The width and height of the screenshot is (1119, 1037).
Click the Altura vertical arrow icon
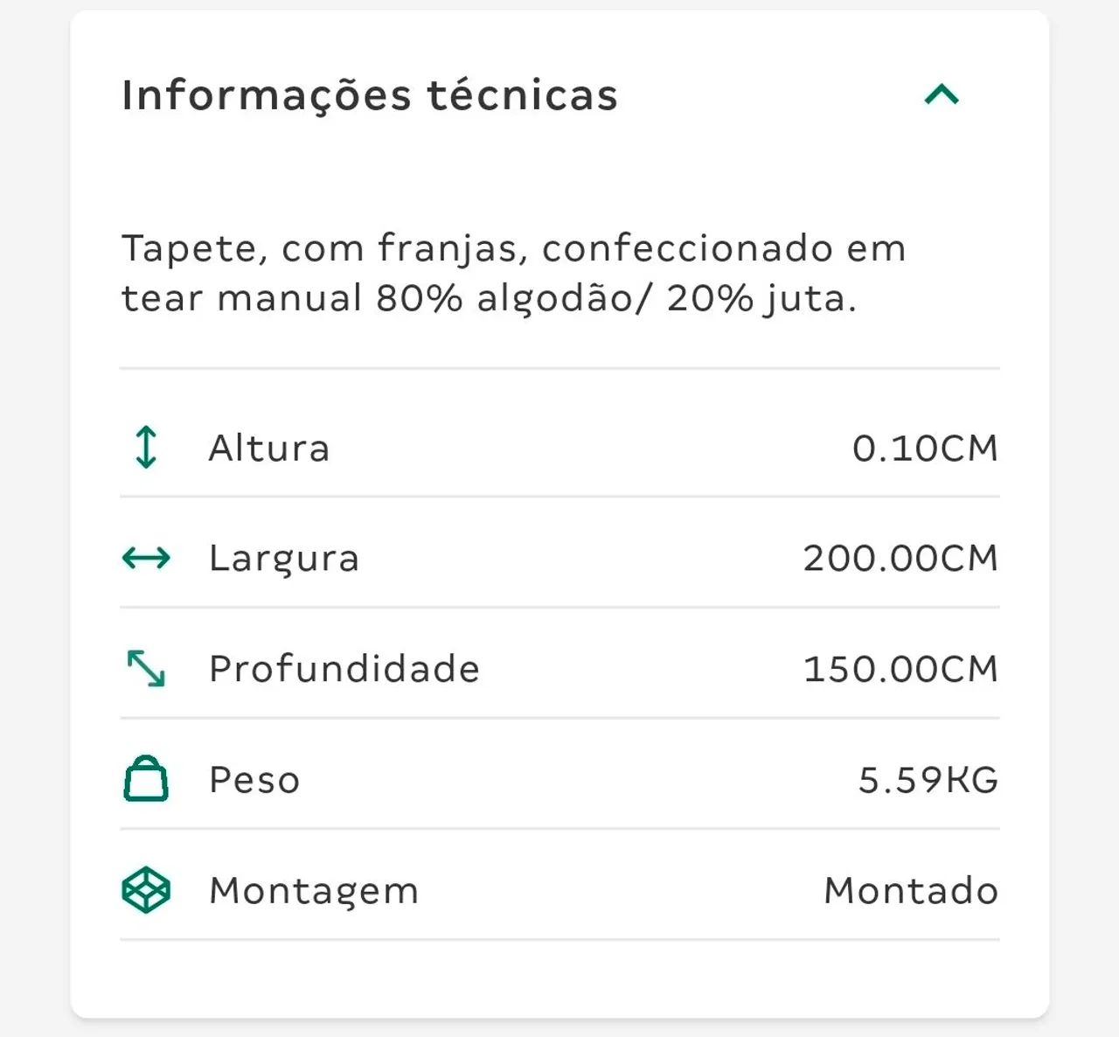click(144, 447)
